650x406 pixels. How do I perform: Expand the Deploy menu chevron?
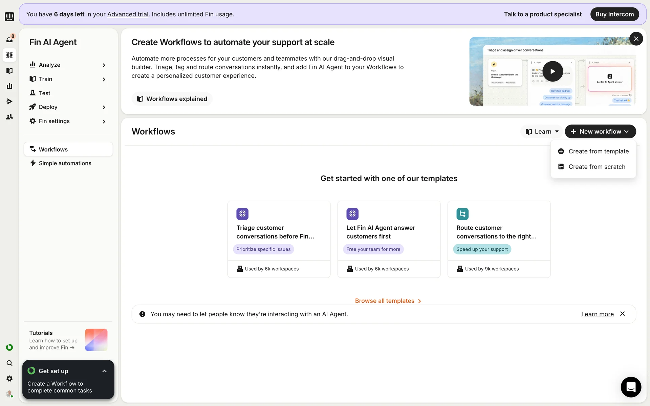[104, 107]
